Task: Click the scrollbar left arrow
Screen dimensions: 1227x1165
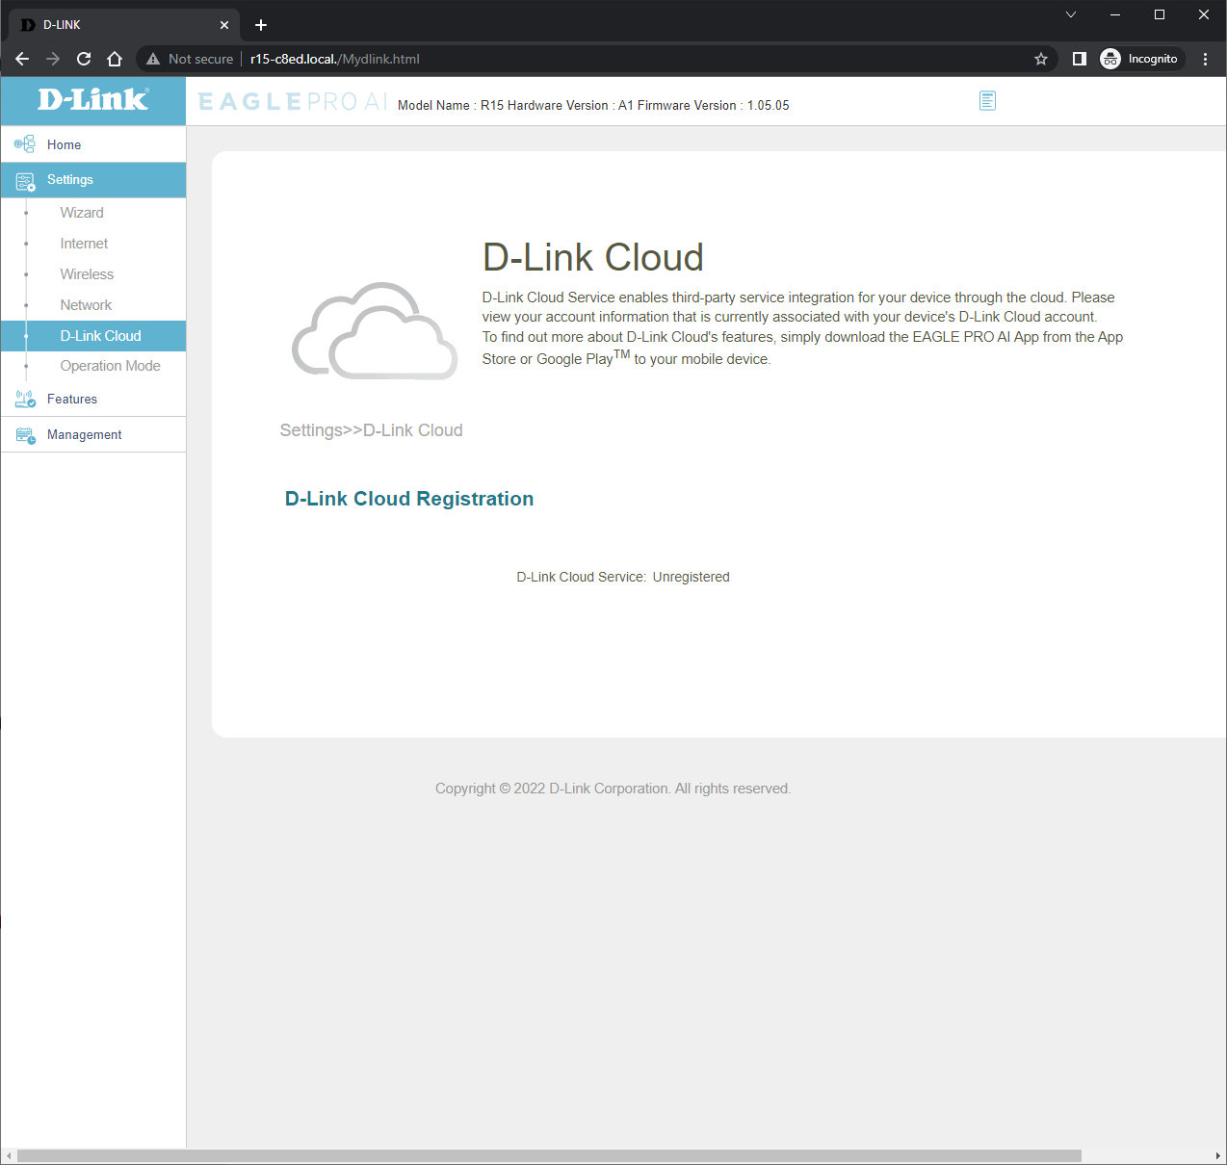Action: (x=9, y=1155)
